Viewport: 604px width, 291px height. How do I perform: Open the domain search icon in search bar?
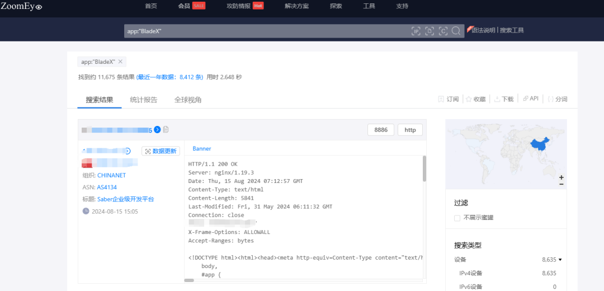[x=430, y=31]
